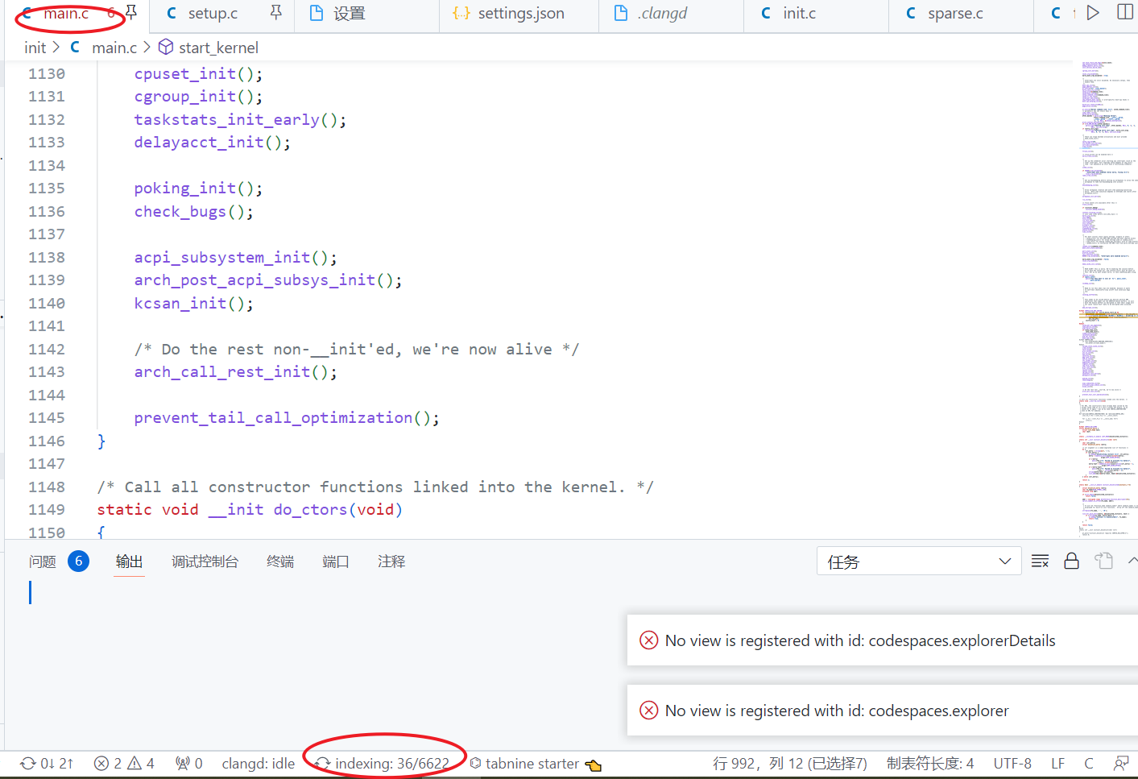Screen dimensions: 1138x779
Task: Click the cgroup_init call
Action: tap(185, 96)
